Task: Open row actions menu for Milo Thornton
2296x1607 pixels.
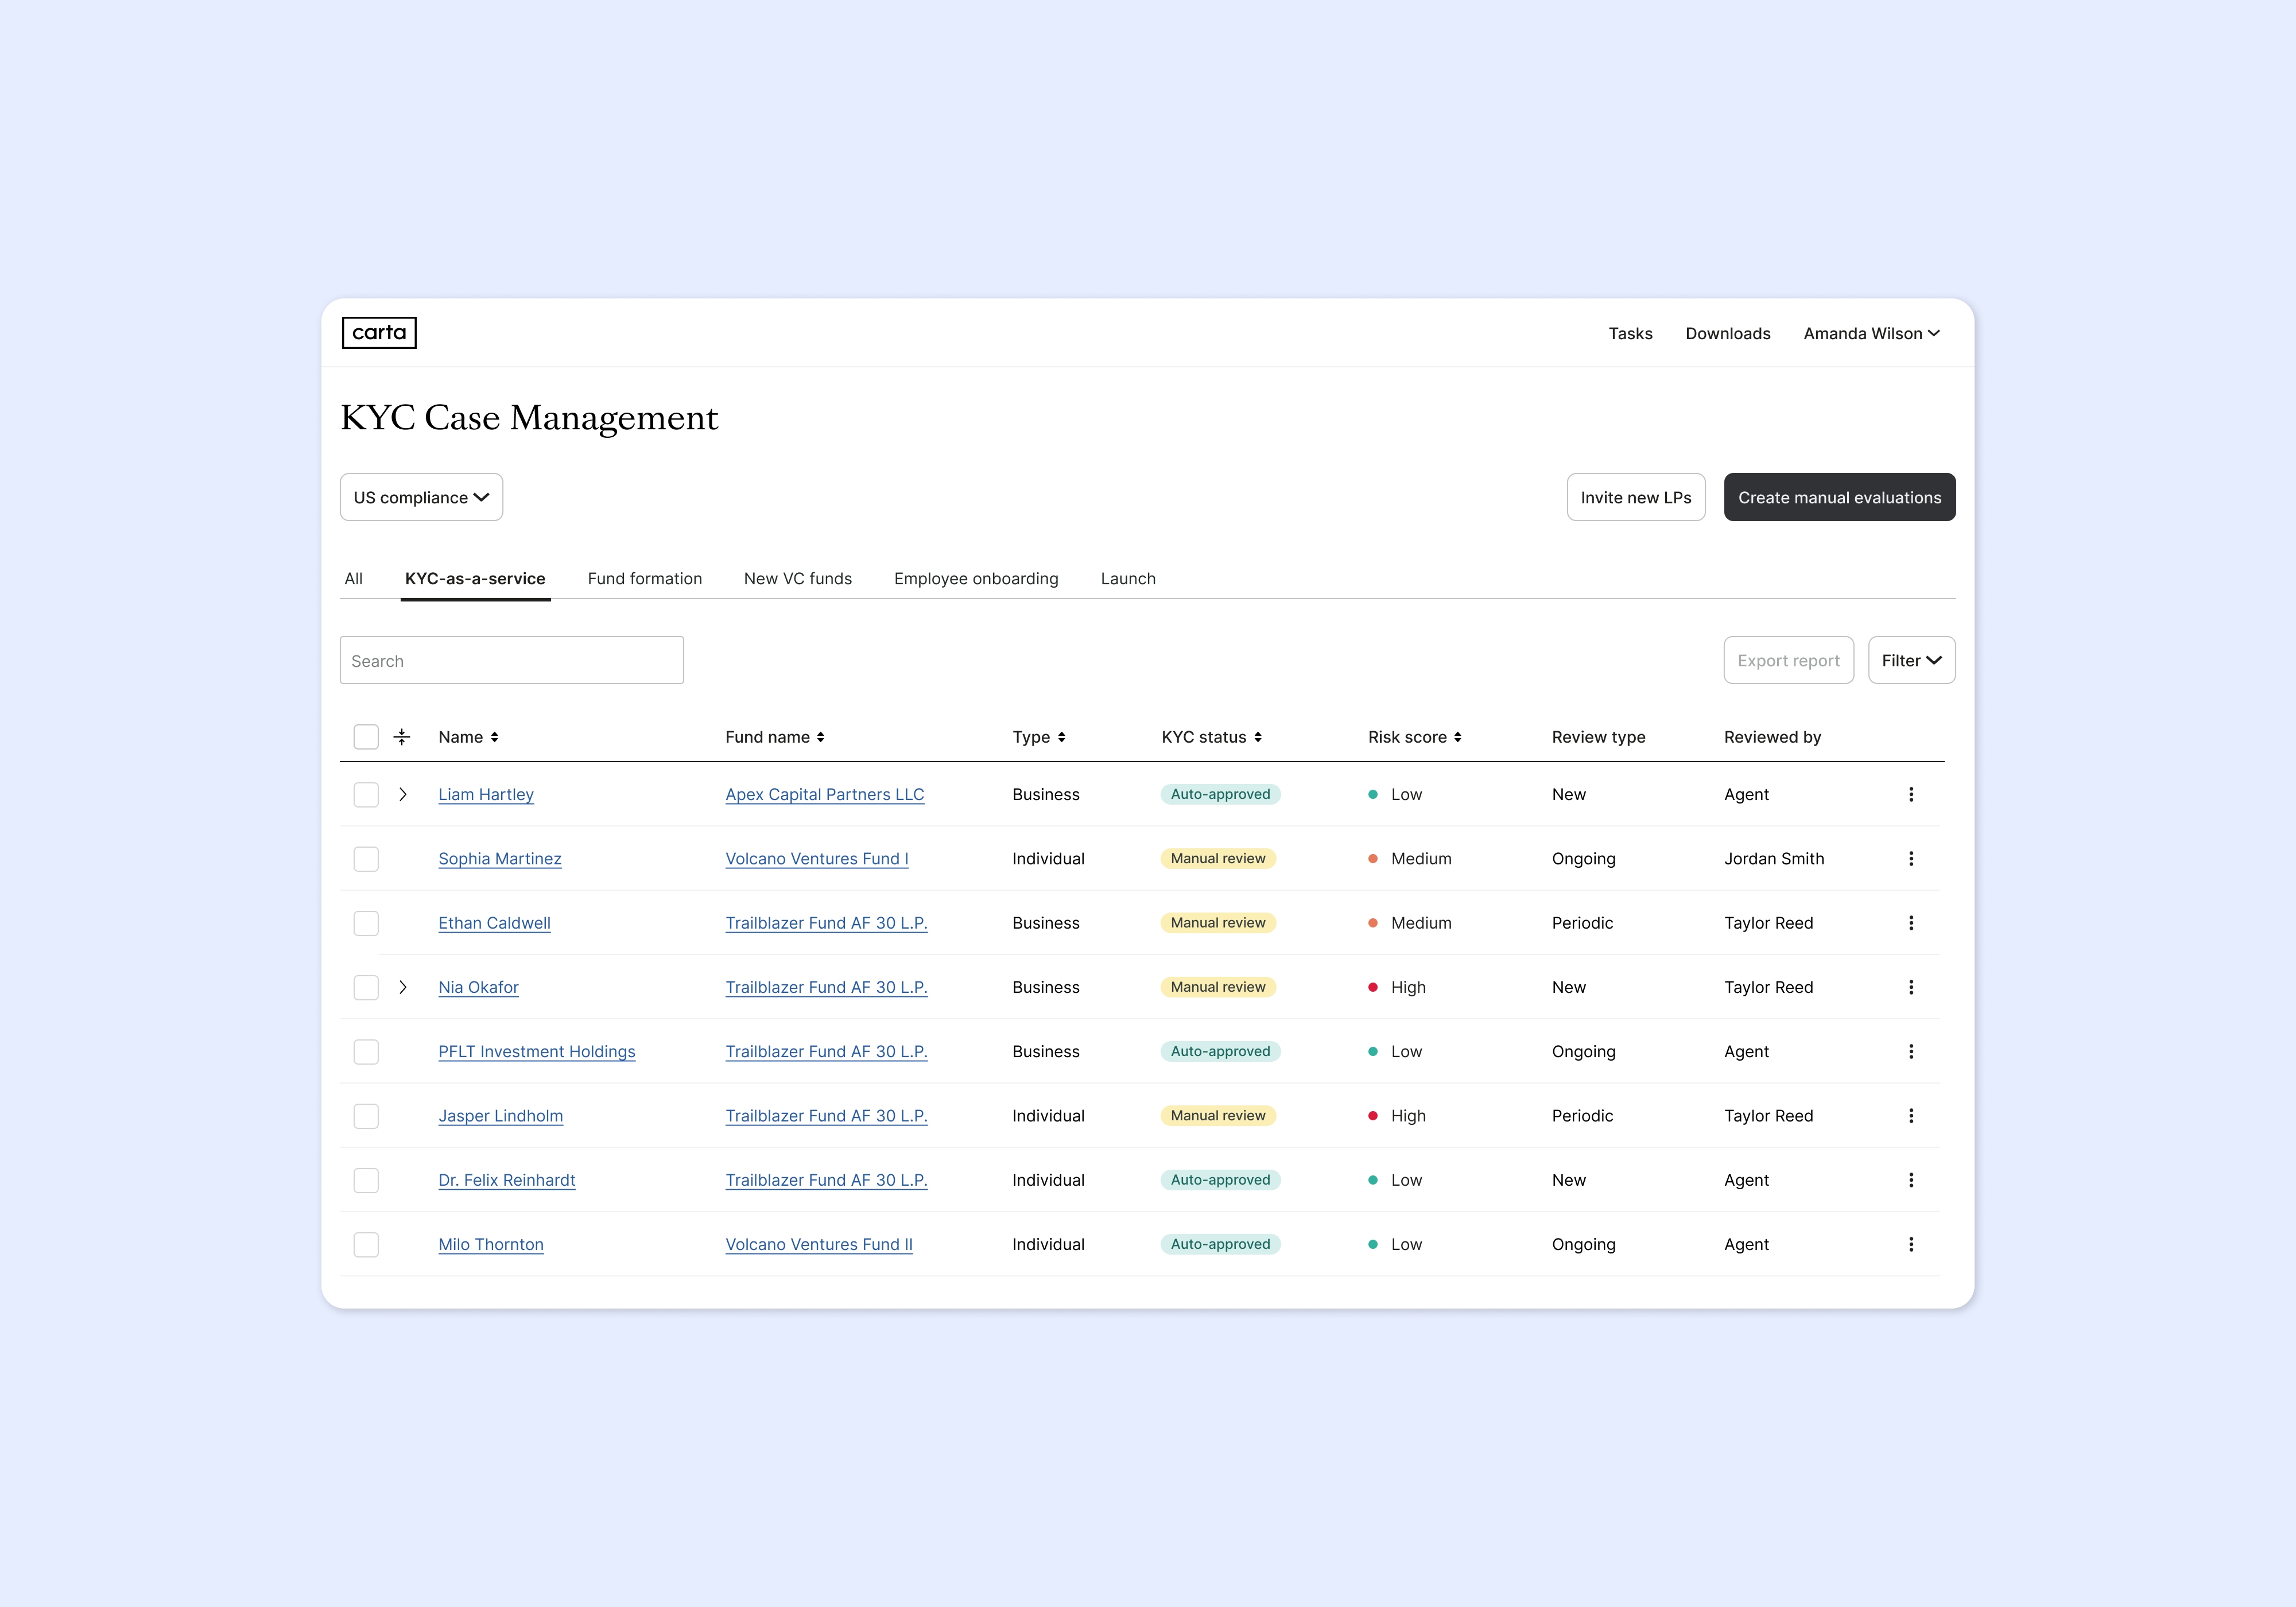Action: point(1910,1244)
